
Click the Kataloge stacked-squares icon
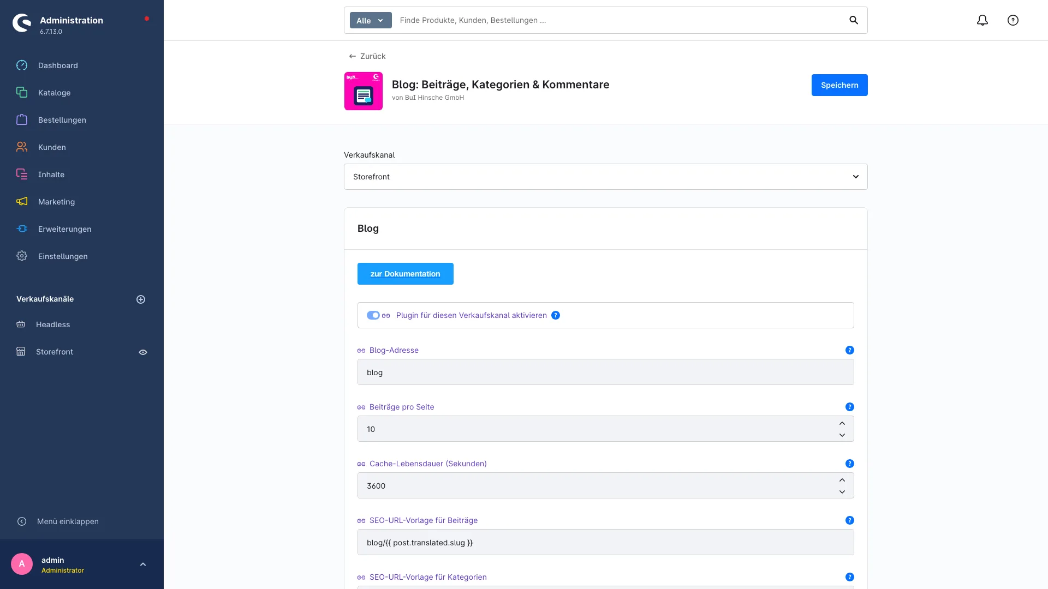pos(22,93)
